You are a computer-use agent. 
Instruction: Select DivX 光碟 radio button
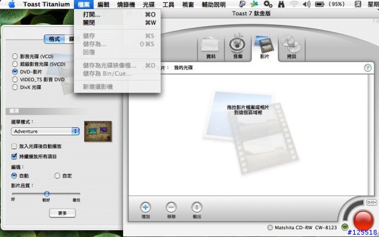click(x=15, y=87)
